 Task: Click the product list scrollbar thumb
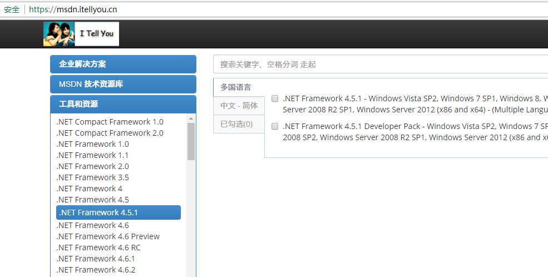[191, 141]
